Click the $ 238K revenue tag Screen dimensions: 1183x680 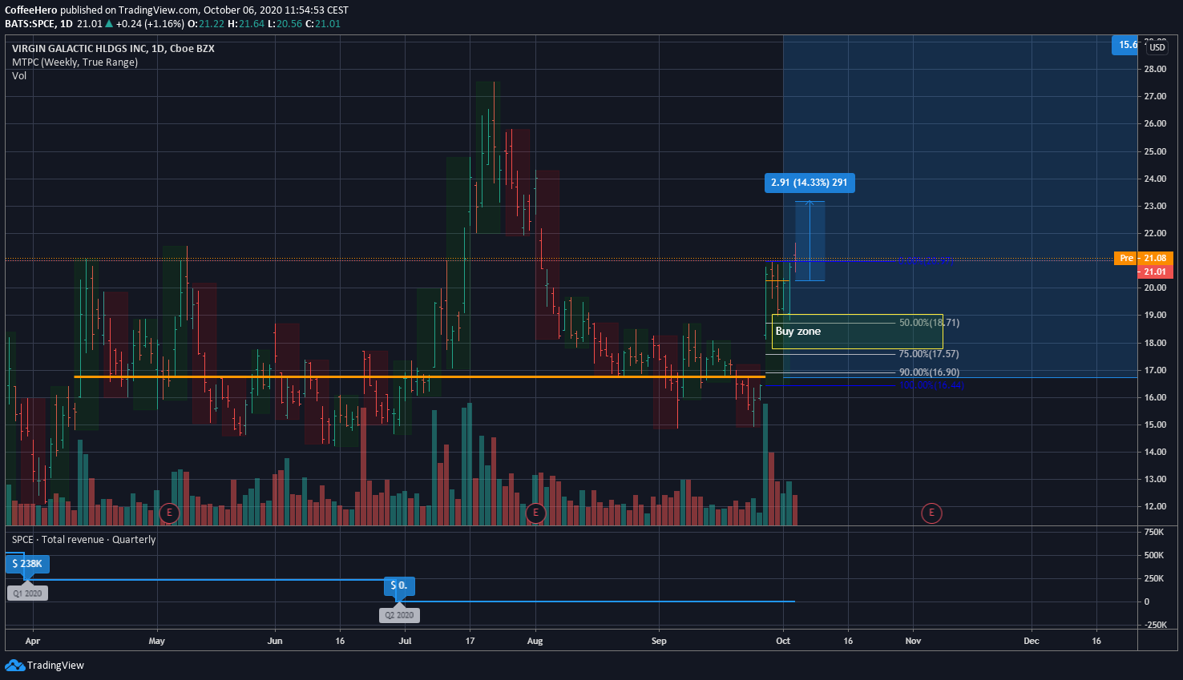[x=28, y=564]
